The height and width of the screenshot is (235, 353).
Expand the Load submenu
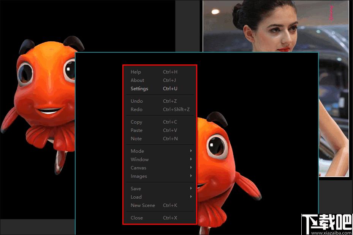(x=160, y=197)
